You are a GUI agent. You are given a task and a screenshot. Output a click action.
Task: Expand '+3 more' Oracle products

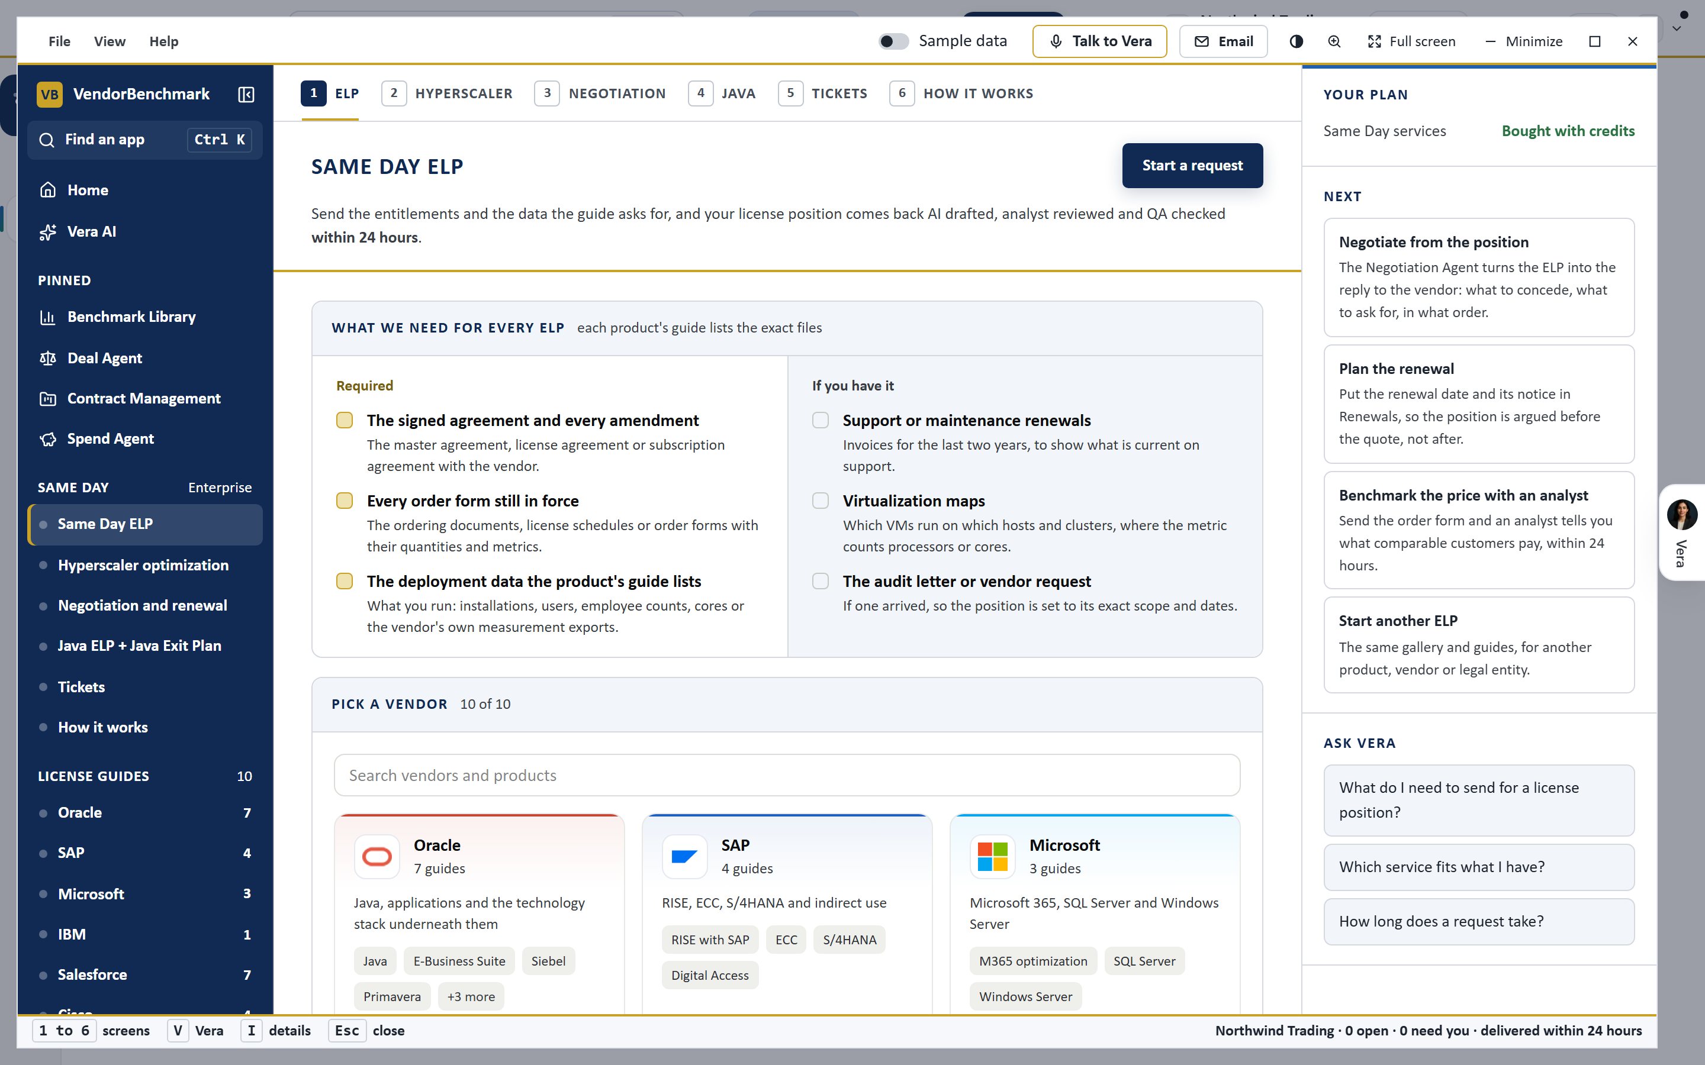471,997
